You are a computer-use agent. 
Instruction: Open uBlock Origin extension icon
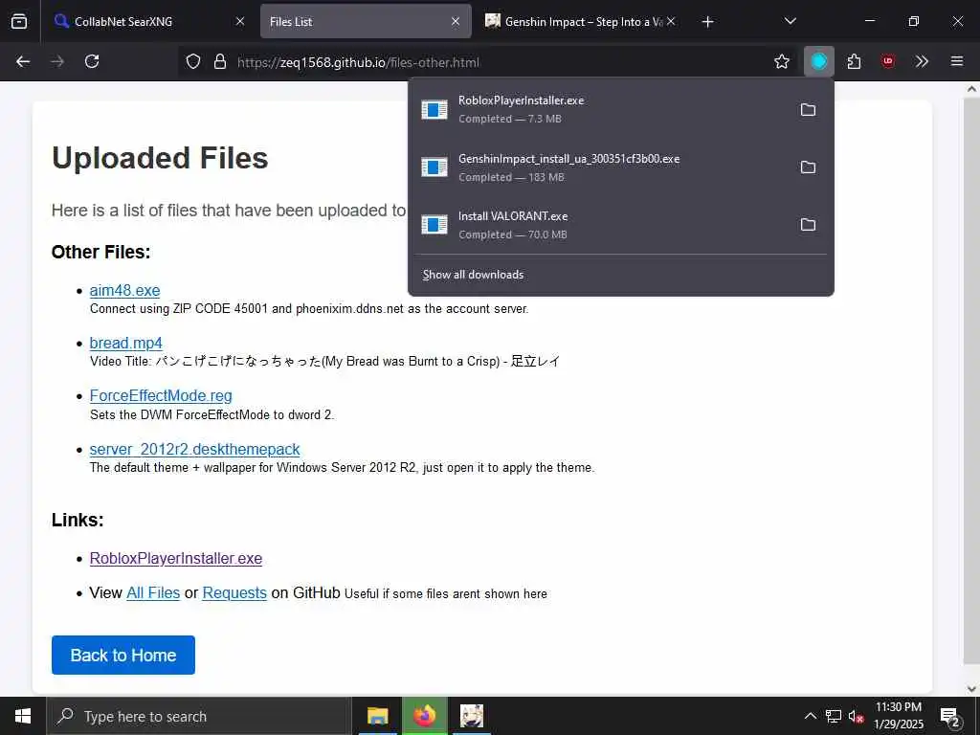coord(887,61)
